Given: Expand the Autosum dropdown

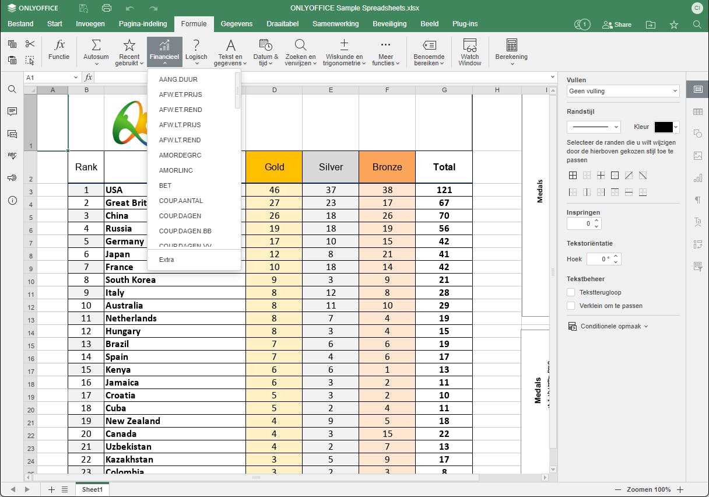Looking at the screenshot, I should click(96, 64).
